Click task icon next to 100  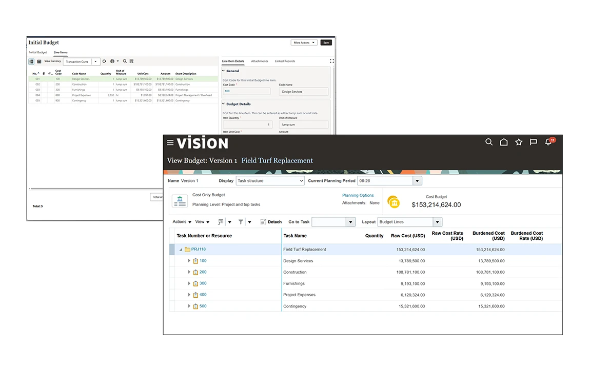(x=195, y=261)
